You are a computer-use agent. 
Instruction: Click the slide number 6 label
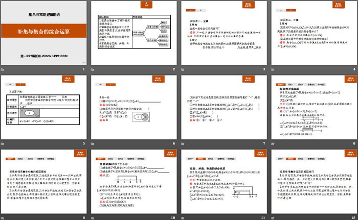click(x=174, y=143)
